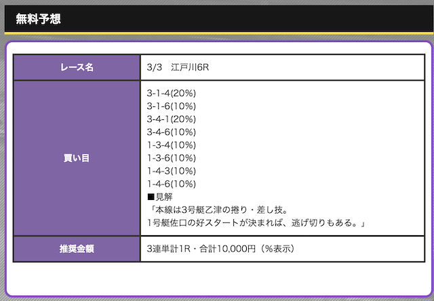
Task: Click the 3-1-6(10%) bet line
Action: (x=171, y=106)
